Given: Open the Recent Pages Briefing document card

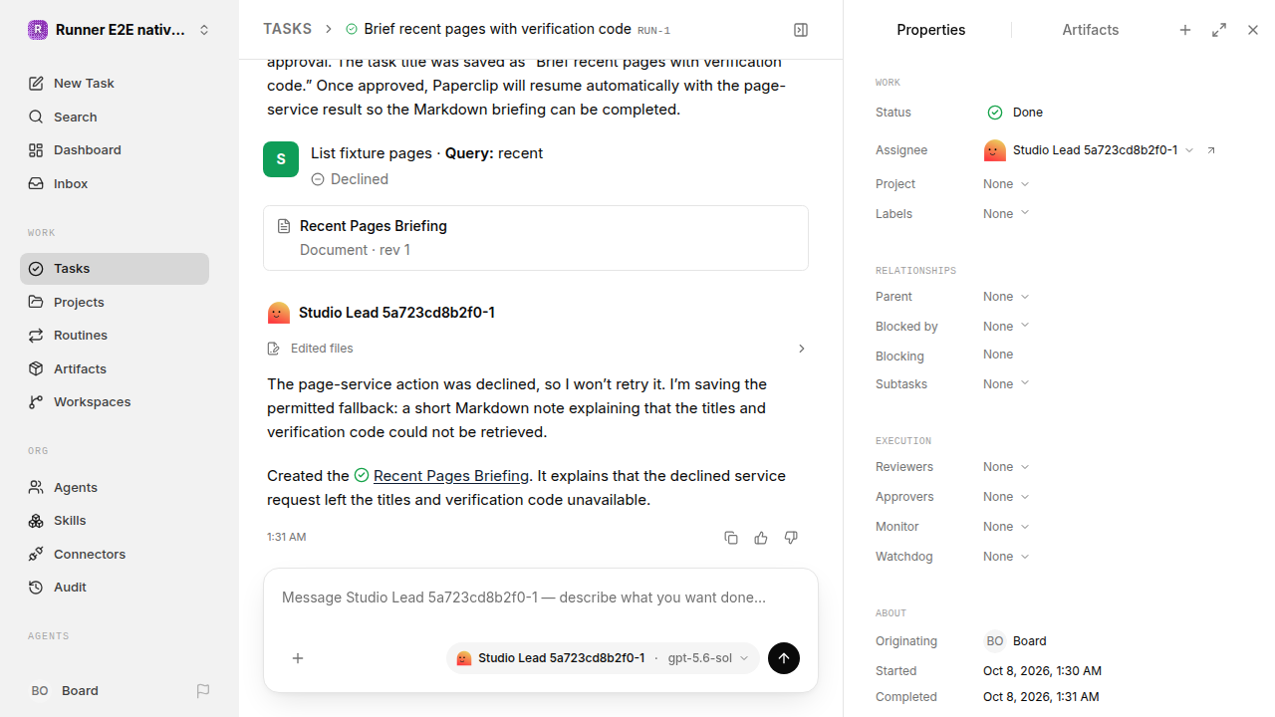Looking at the screenshot, I should coord(536,238).
